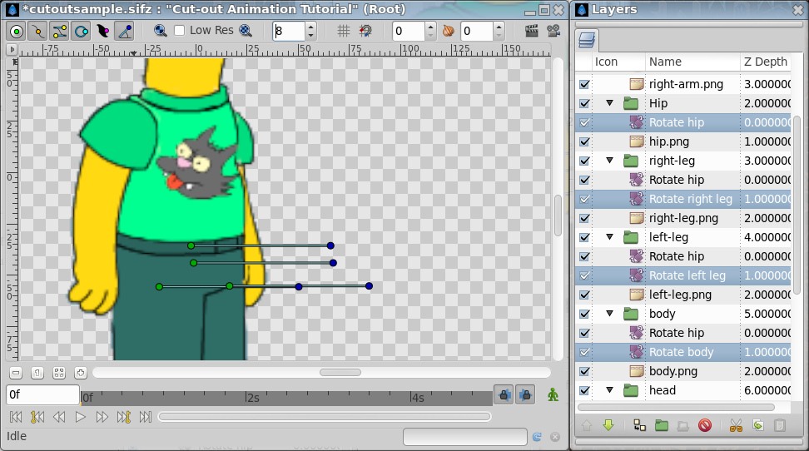The image size is (809, 451).
Task: Increase past onion skin frames value
Action: click(x=430, y=27)
